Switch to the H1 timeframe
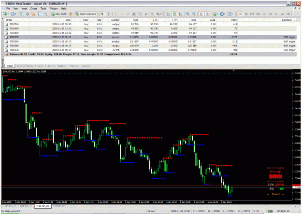 click(264, 14)
